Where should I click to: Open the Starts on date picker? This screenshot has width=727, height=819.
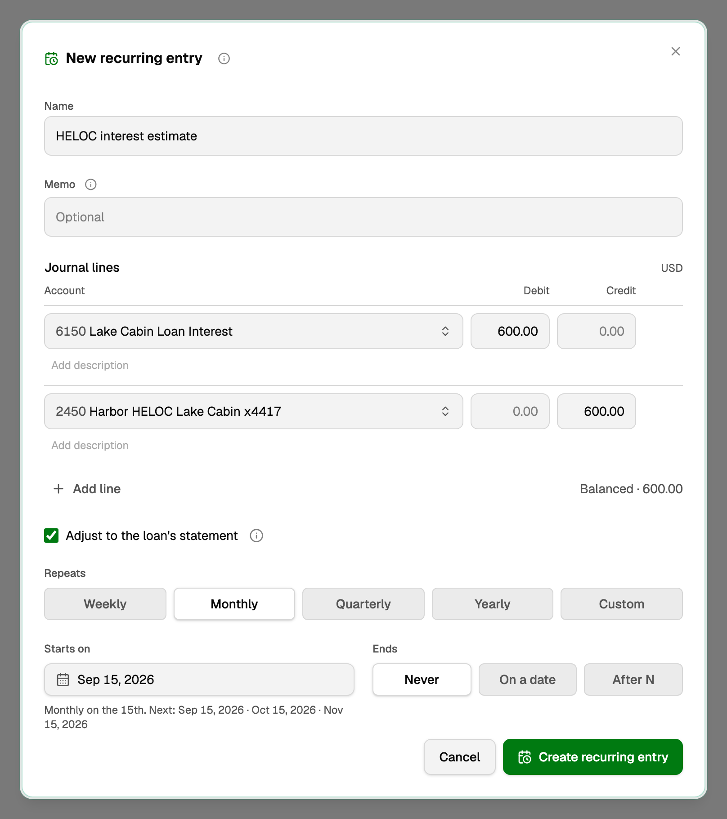click(x=199, y=679)
